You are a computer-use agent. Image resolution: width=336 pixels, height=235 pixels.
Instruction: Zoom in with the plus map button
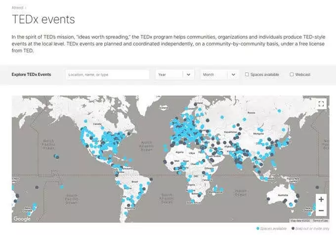coord(321,199)
